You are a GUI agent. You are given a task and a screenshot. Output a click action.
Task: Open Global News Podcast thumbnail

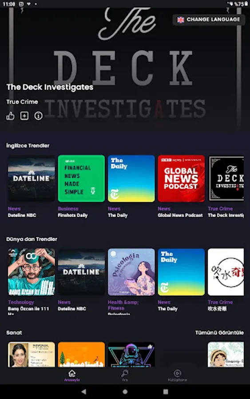(x=181, y=178)
